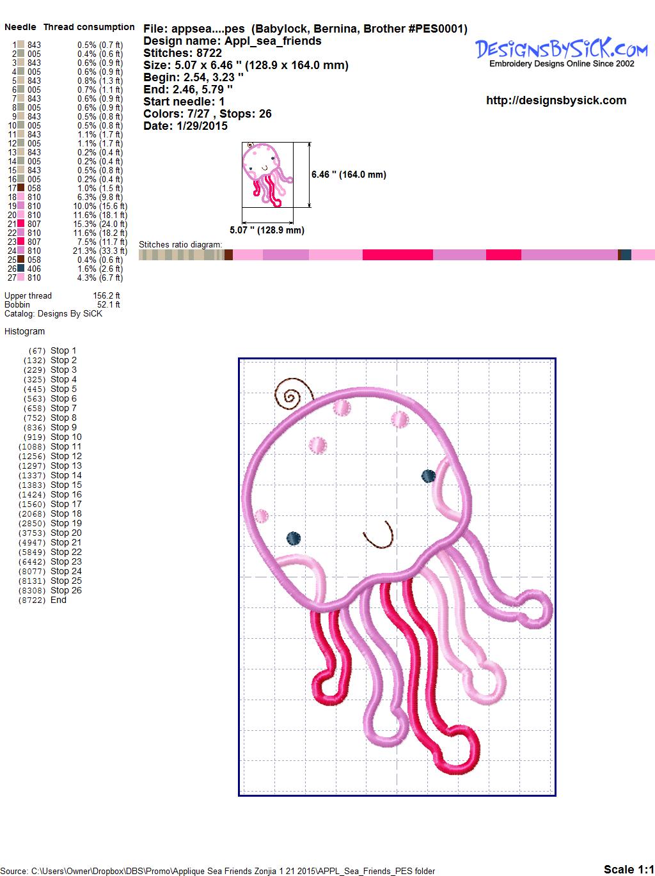Click dark blue segment in stitches ratio bar

point(626,254)
